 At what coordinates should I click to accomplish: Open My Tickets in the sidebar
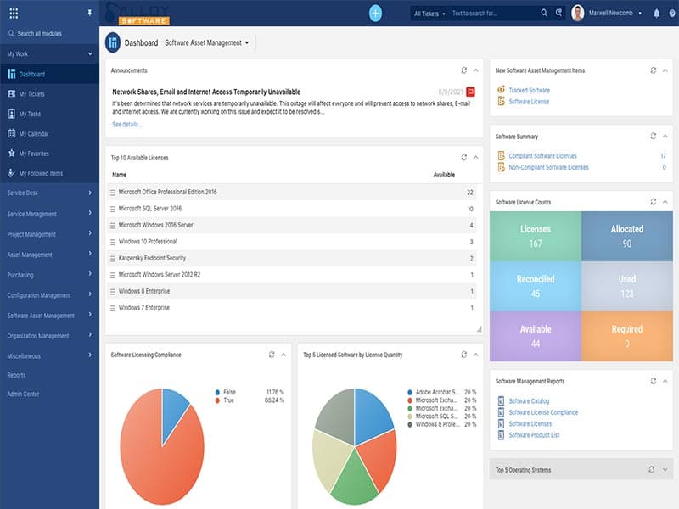(31, 94)
